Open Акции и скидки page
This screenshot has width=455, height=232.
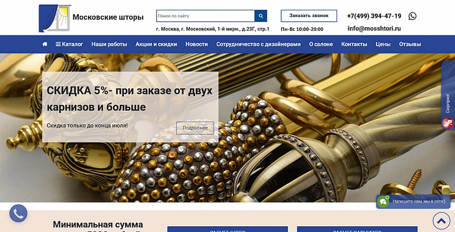pos(156,44)
